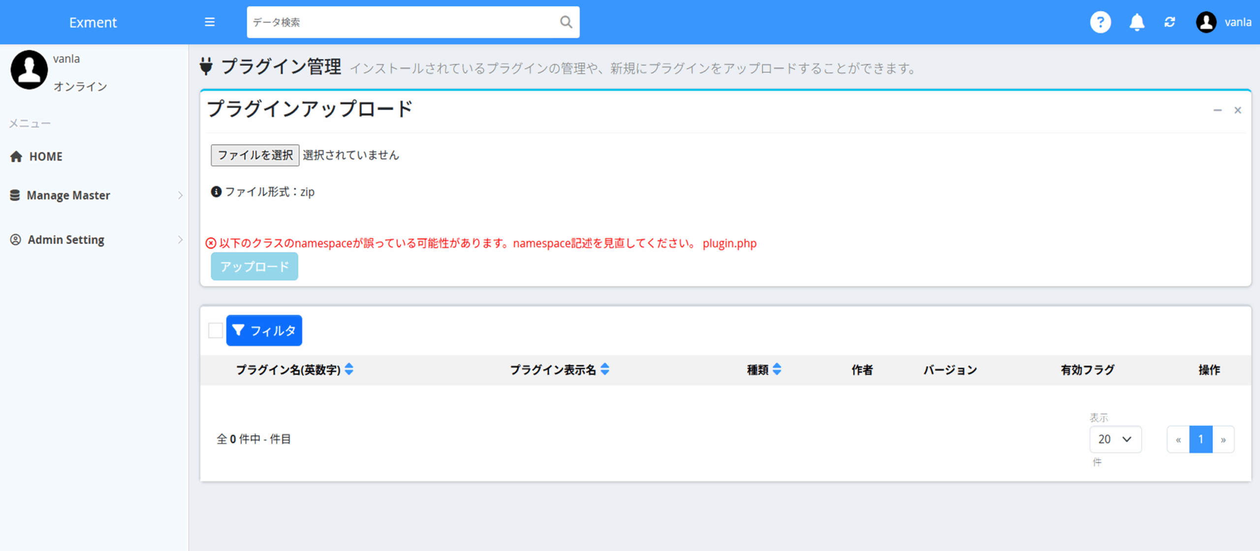Expand Manage Master chevron

(x=180, y=195)
